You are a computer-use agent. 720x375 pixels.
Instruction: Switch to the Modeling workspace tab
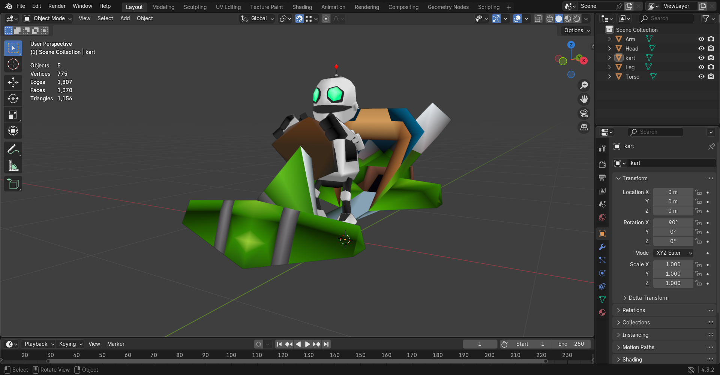tap(163, 7)
